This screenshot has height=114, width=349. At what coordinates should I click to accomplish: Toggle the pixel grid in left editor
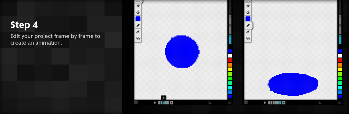[x=136, y=103]
